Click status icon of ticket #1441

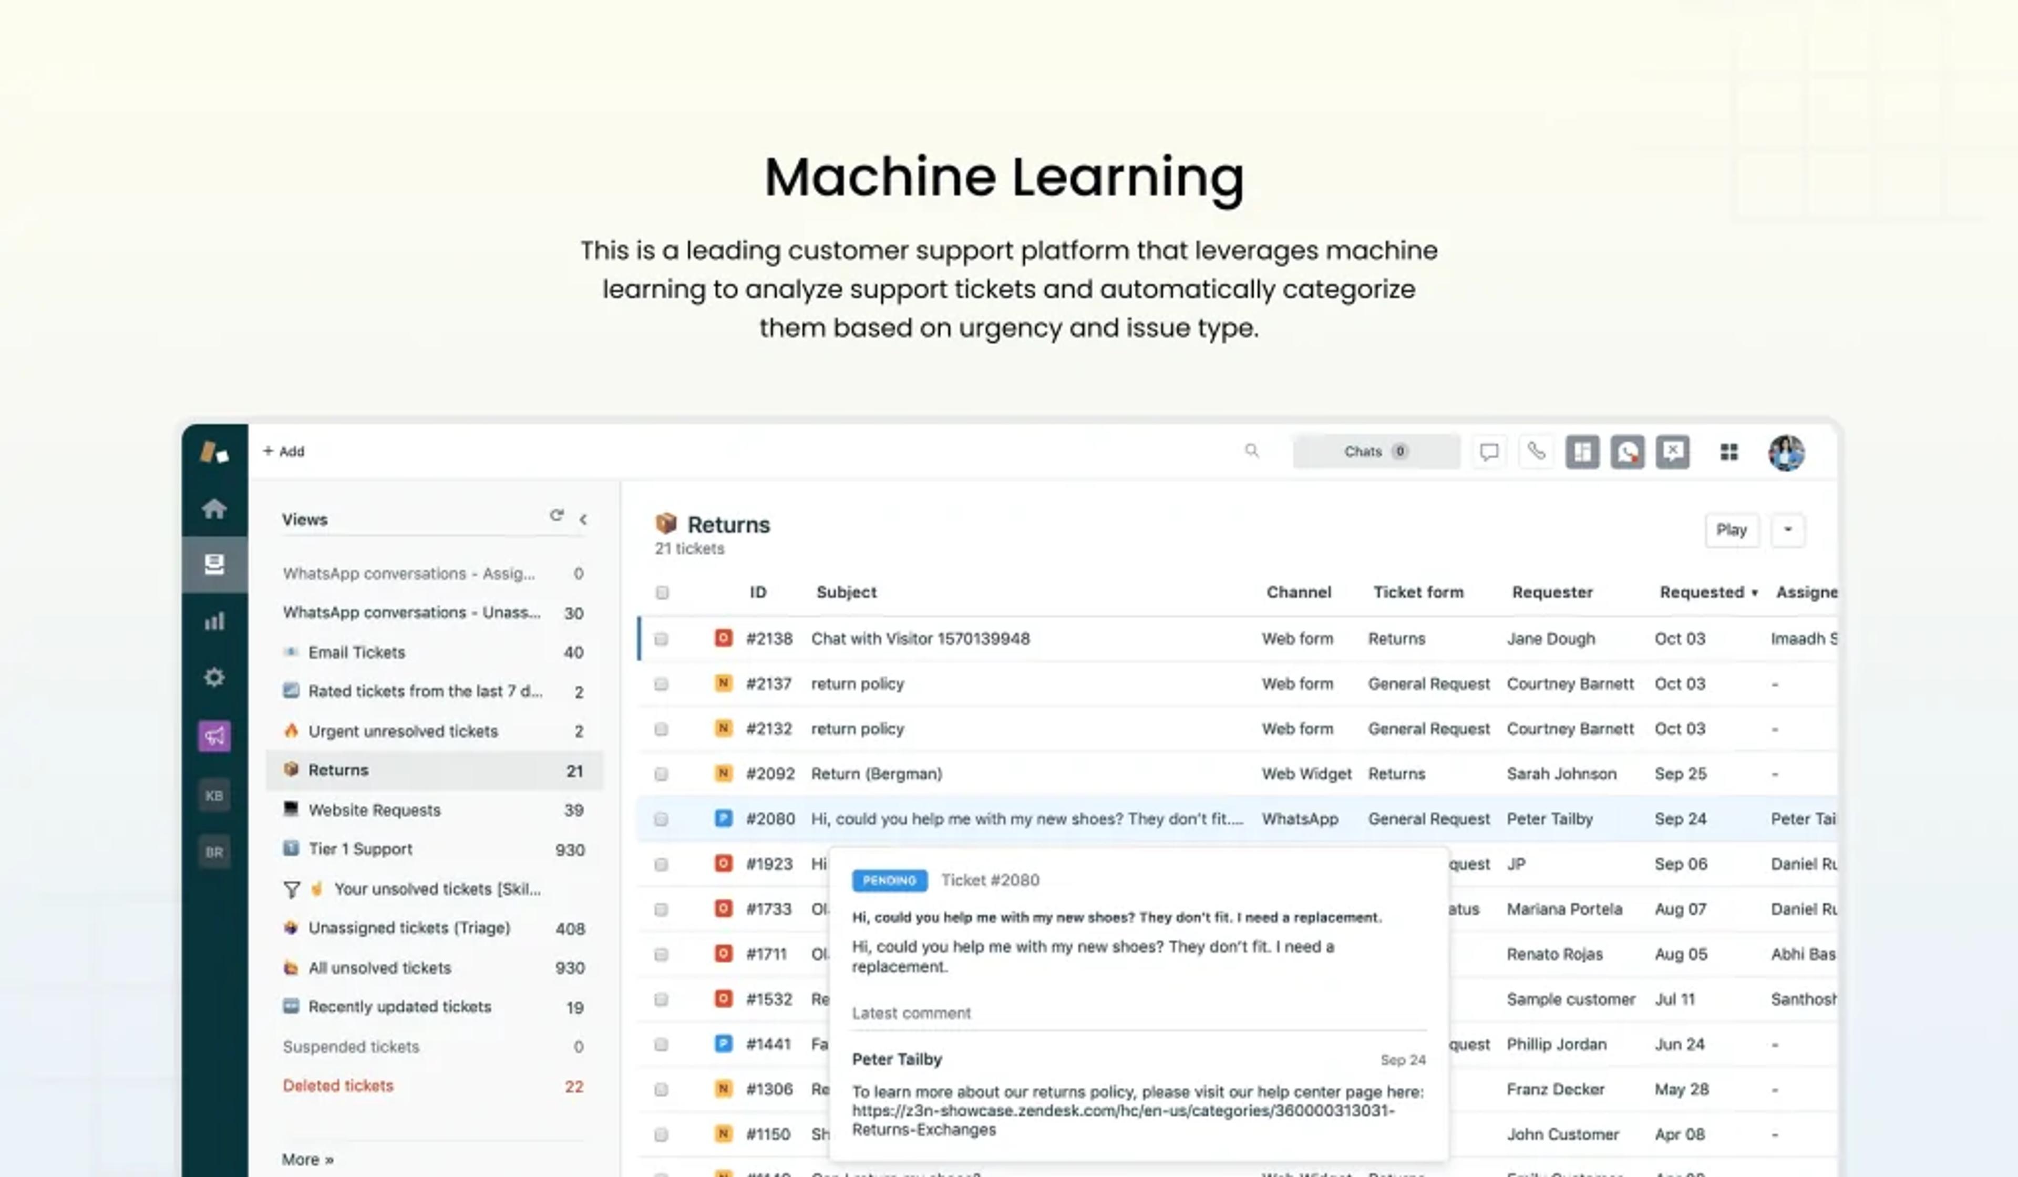(x=723, y=1043)
